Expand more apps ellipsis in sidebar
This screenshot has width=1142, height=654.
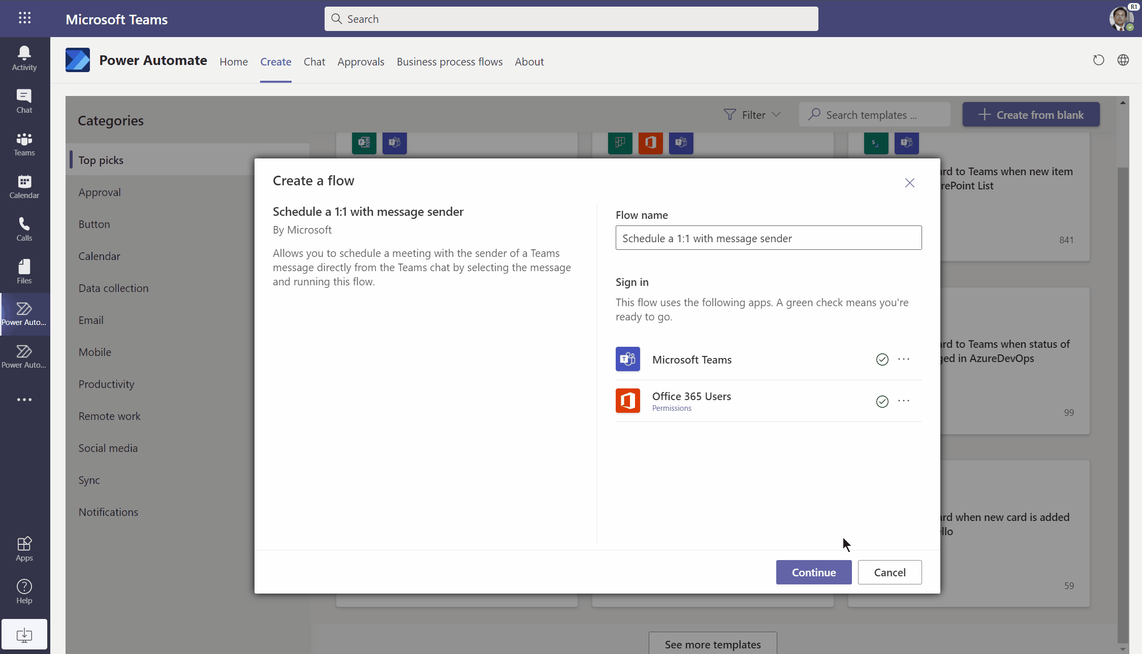[24, 400]
